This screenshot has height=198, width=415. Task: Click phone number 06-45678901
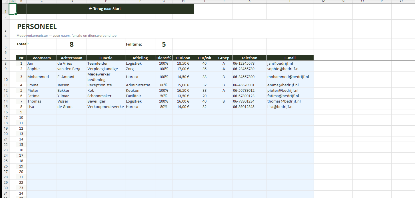(x=244, y=85)
